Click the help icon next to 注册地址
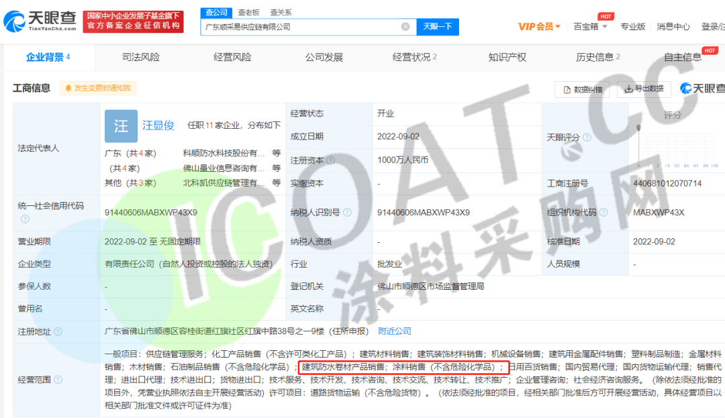Image resolution: width=725 pixels, height=418 pixels. 58,331
